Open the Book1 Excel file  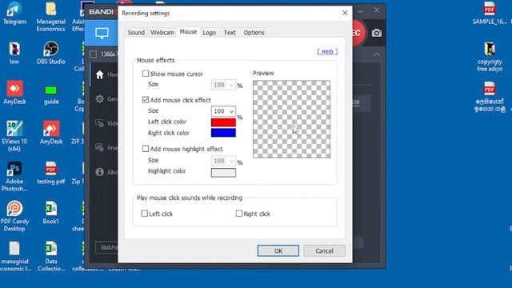pos(50,212)
